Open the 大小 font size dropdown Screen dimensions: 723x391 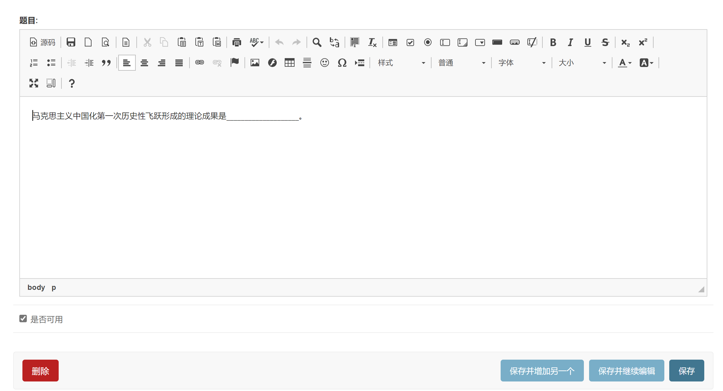click(x=582, y=63)
